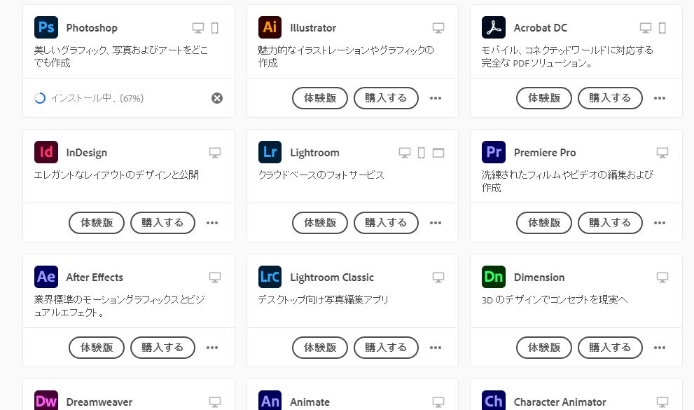Click the Dreamweaver Dw app icon
Image resolution: width=694 pixels, height=410 pixels.
(x=46, y=400)
